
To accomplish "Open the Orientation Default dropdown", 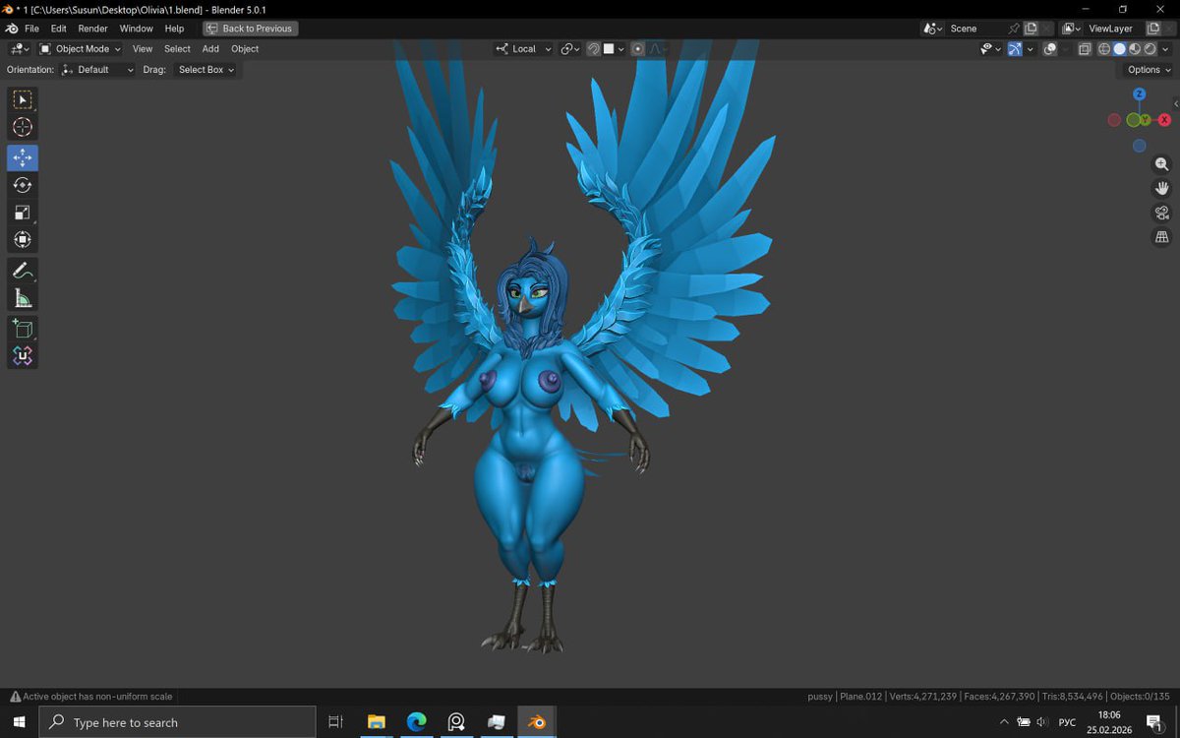I will tap(96, 70).
